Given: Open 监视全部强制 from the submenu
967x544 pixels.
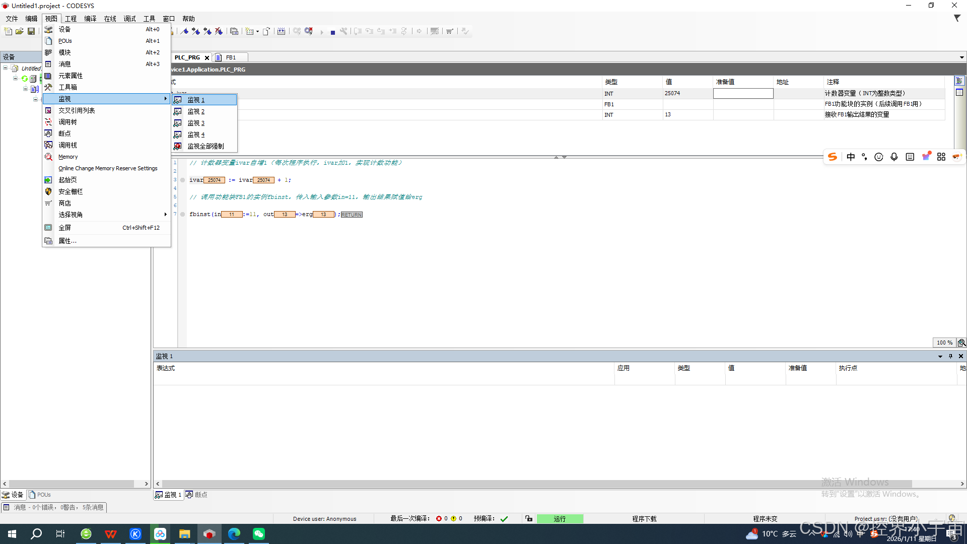Looking at the screenshot, I should click(205, 146).
